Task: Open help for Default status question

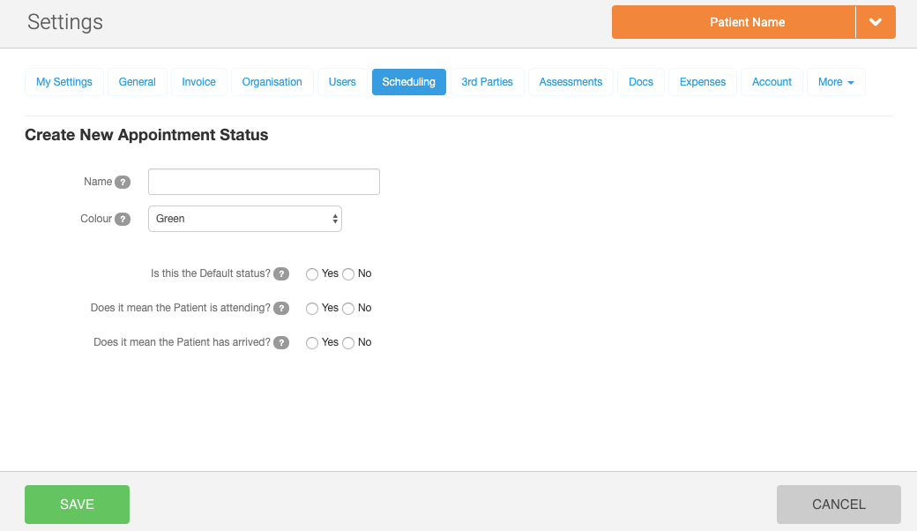Action: 281,274
